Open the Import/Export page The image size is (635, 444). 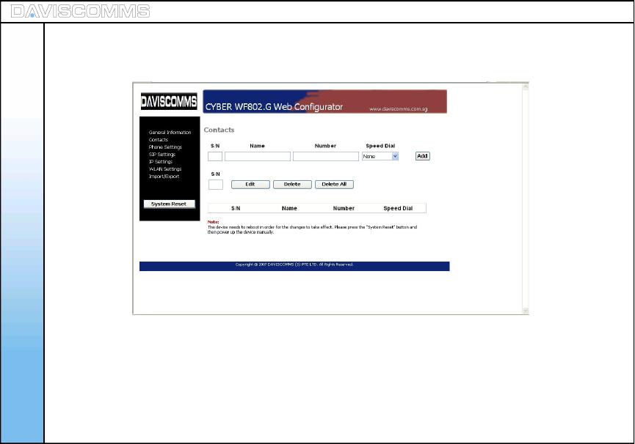click(164, 176)
